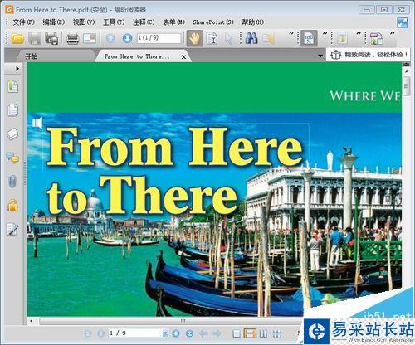This screenshot has height=345, width=415.
Task: Open the 帮助(H) menu
Action: coord(252,22)
